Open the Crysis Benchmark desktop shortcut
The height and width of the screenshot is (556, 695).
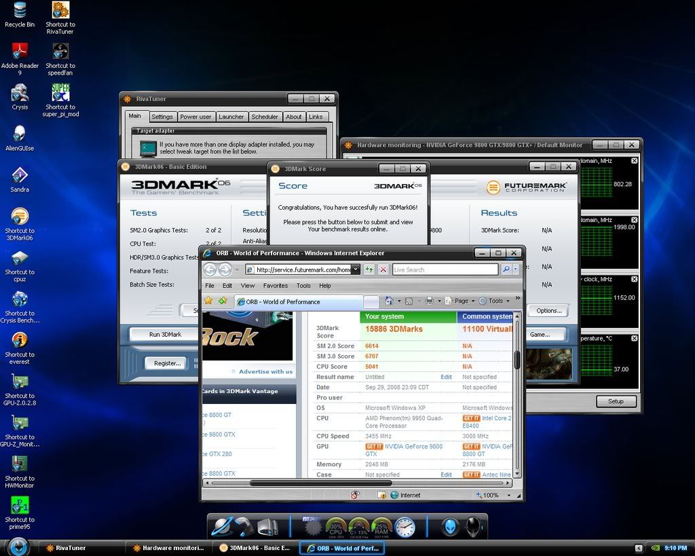(x=20, y=307)
